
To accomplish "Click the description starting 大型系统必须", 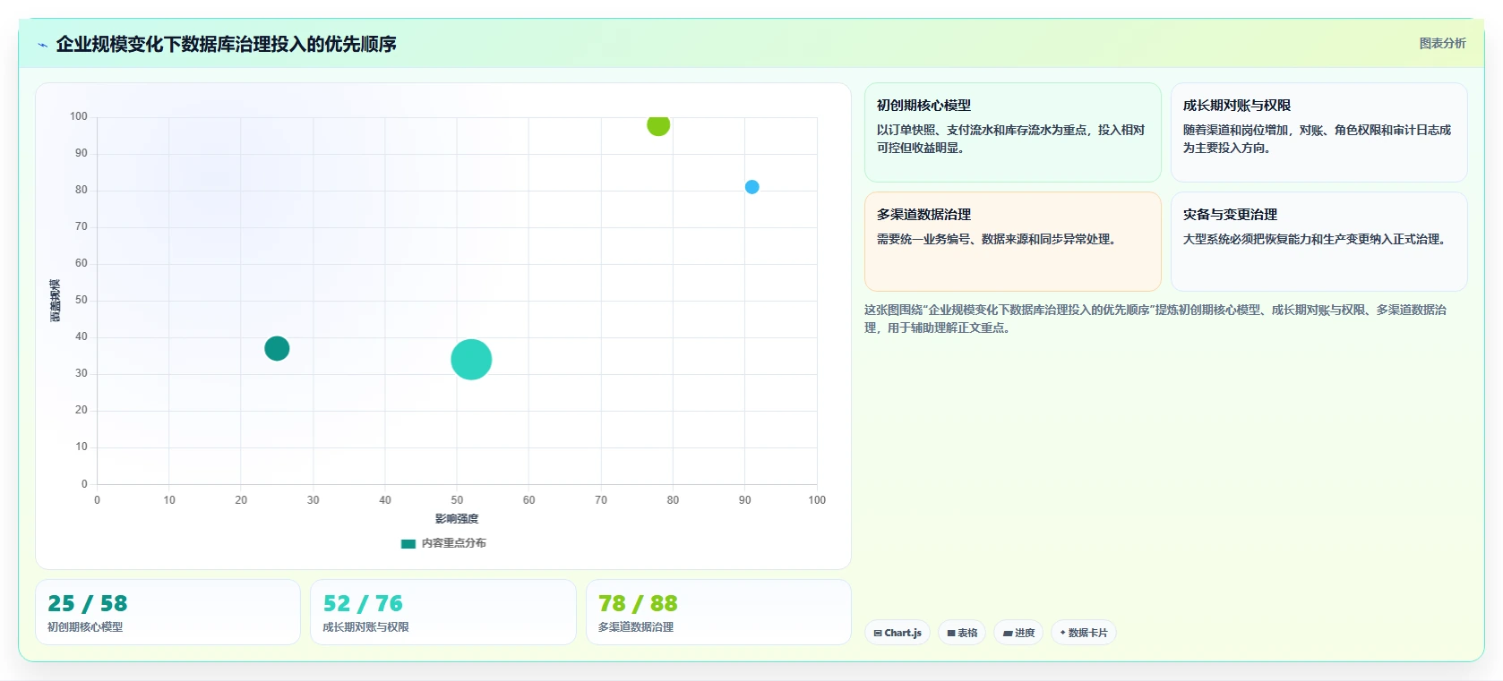I will pos(1317,239).
